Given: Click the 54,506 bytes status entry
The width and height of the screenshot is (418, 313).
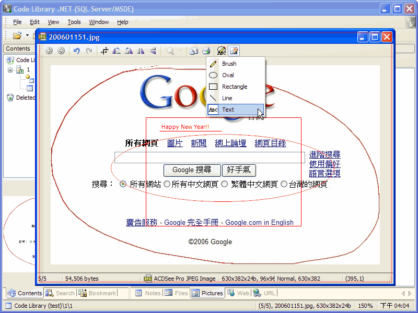Looking at the screenshot, I should (82, 279).
